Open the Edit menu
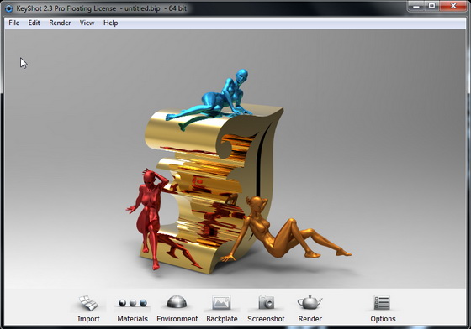Image resolution: width=471 pixels, height=329 pixels. point(34,23)
